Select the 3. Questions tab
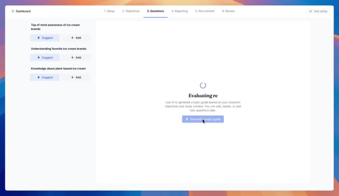 click(155, 11)
